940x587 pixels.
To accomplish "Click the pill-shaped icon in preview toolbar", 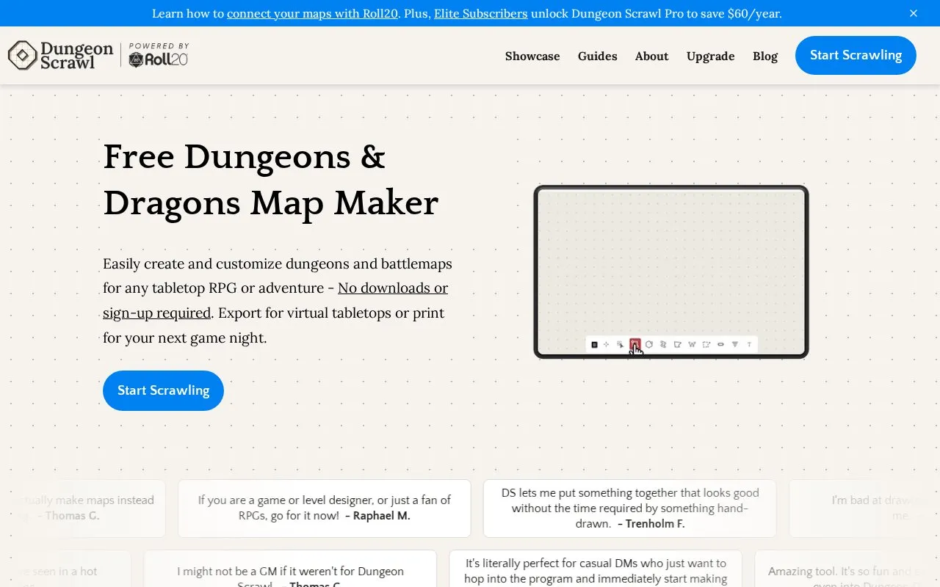I will (720, 344).
